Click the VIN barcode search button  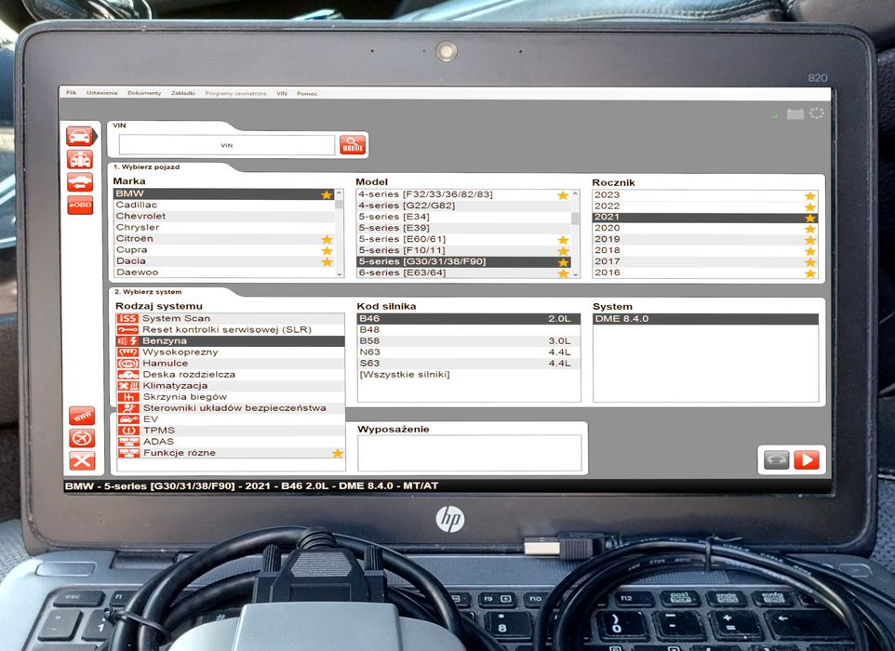(353, 145)
